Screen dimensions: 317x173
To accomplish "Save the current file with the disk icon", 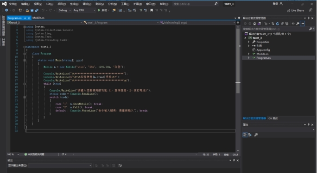I will click(x=32, y=10).
